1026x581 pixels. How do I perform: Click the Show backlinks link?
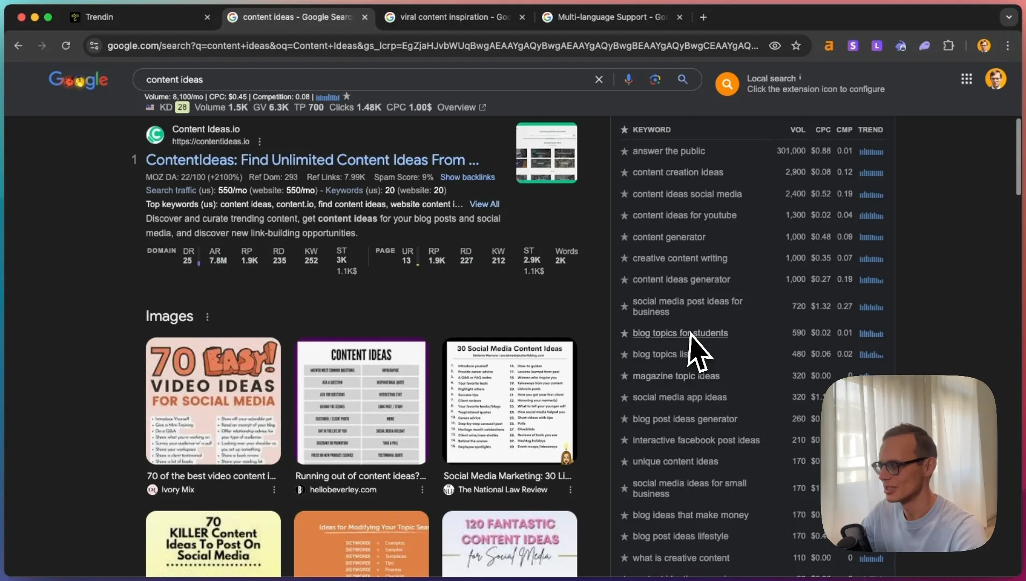[467, 178]
